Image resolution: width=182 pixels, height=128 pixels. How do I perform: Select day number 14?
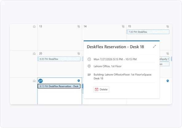[85, 26]
